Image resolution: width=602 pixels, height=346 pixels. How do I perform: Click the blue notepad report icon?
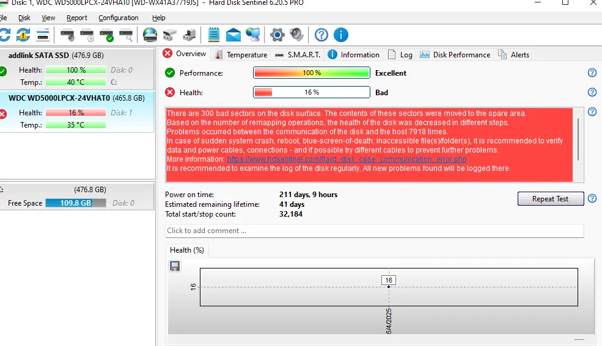pyautogui.click(x=213, y=35)
